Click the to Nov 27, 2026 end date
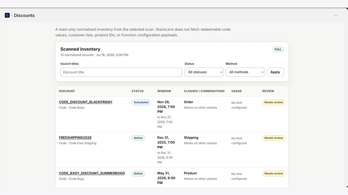 [x=165, y=122]
